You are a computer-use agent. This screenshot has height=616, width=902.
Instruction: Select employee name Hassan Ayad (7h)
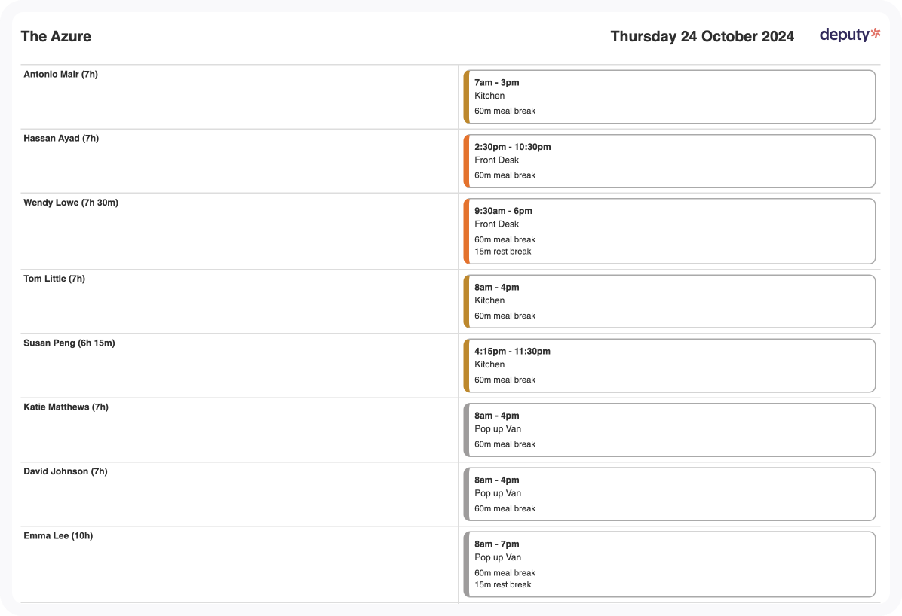[61, 139]
